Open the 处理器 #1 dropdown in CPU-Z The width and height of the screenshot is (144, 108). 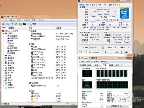point(103,48)
